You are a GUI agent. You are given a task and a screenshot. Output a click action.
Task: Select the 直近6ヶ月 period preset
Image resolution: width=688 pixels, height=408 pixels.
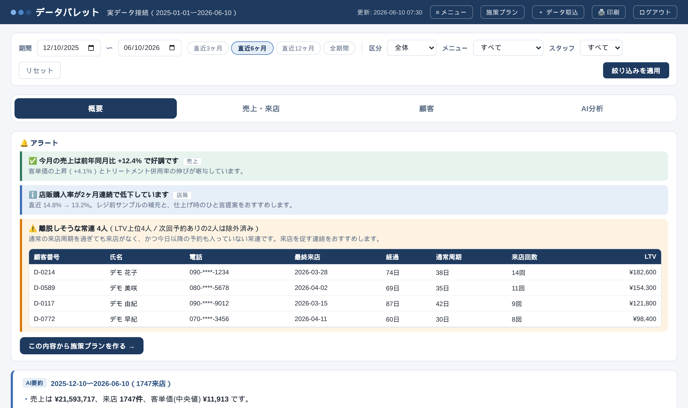(252, 48)
